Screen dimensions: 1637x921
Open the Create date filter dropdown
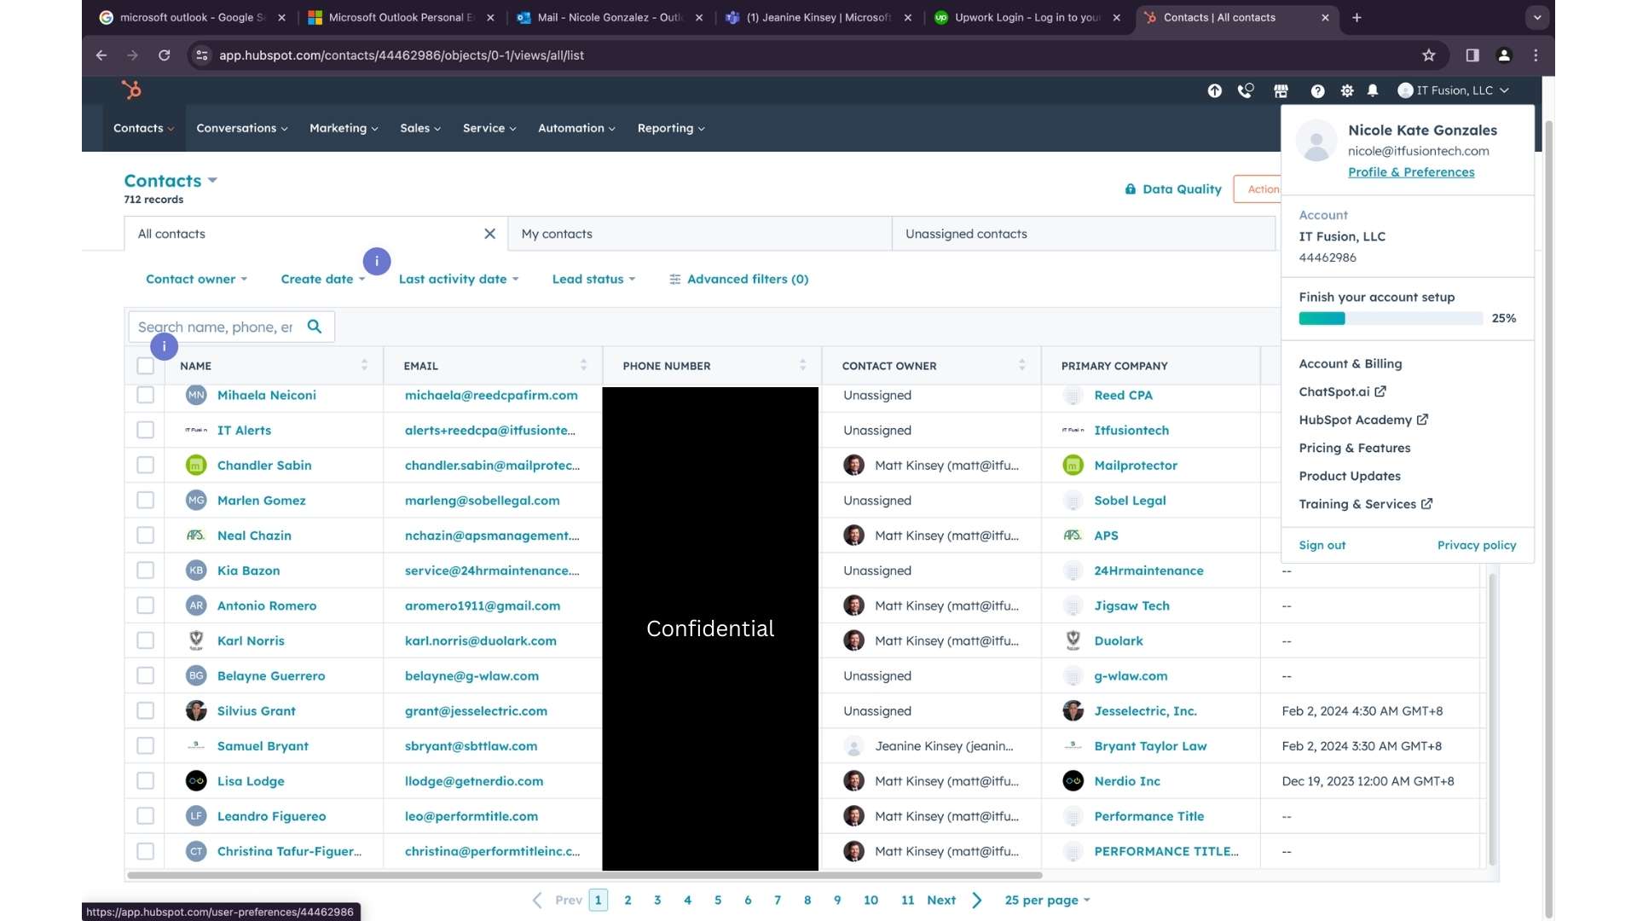322,279
